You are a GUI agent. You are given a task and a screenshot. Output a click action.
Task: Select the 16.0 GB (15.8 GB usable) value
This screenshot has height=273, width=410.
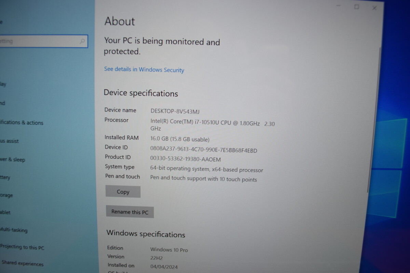tap(180, 139)
